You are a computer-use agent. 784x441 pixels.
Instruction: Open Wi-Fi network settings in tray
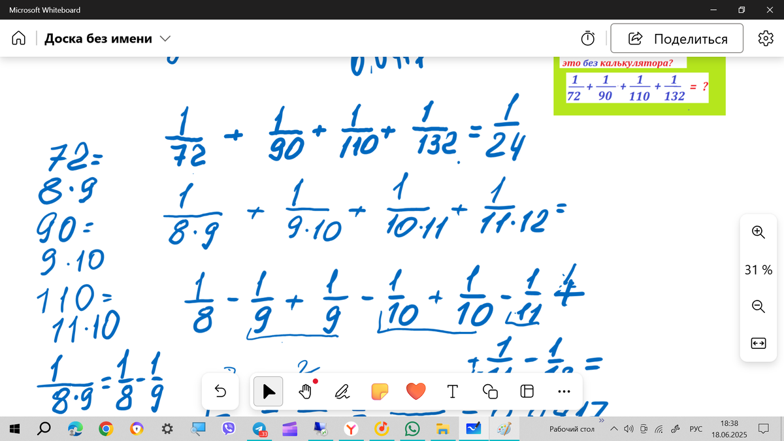(659, 429)
